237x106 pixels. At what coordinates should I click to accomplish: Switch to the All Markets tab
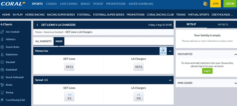43,41
